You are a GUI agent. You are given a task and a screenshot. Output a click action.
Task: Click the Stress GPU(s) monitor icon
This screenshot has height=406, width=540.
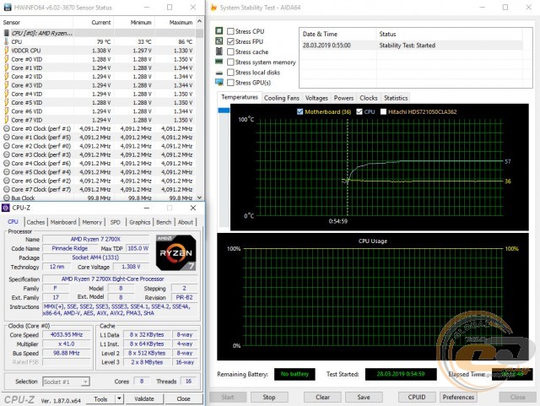click(x=219, y=83)
